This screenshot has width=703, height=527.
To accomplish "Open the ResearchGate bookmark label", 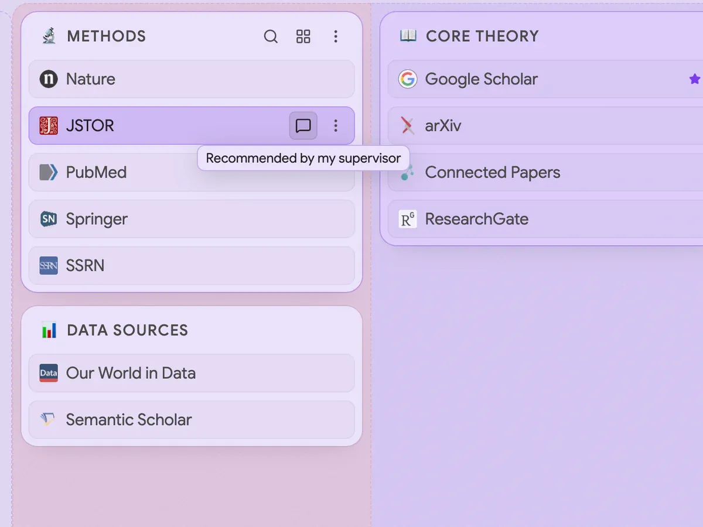I will (477, 219).
